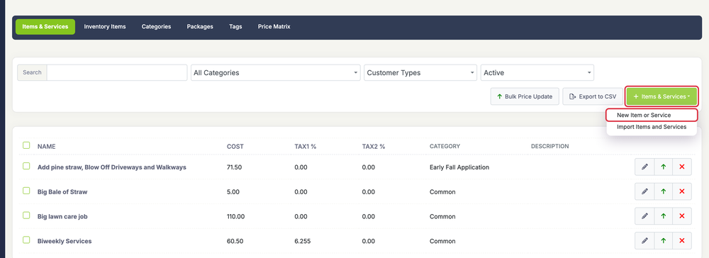
Task: Click the Bulk Price Update button
Action: [525, 96]
